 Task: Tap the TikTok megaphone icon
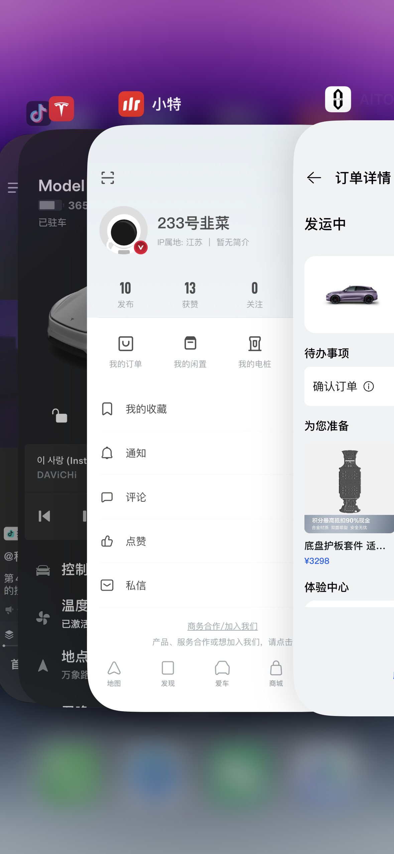tap(9, 610)
